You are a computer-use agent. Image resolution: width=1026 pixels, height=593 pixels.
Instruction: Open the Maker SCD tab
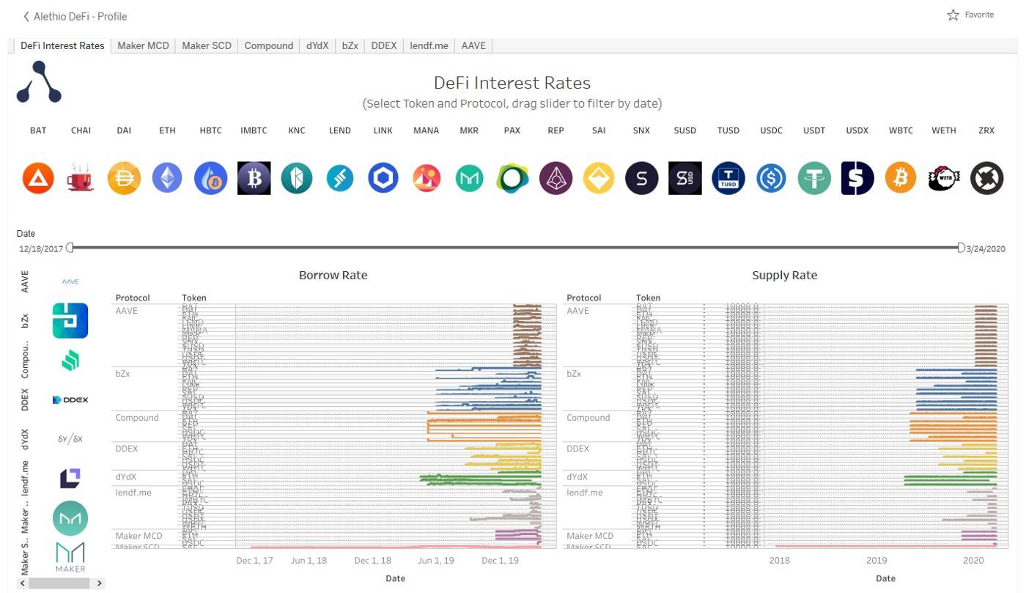pyautogui.click(x=207, y=45)
